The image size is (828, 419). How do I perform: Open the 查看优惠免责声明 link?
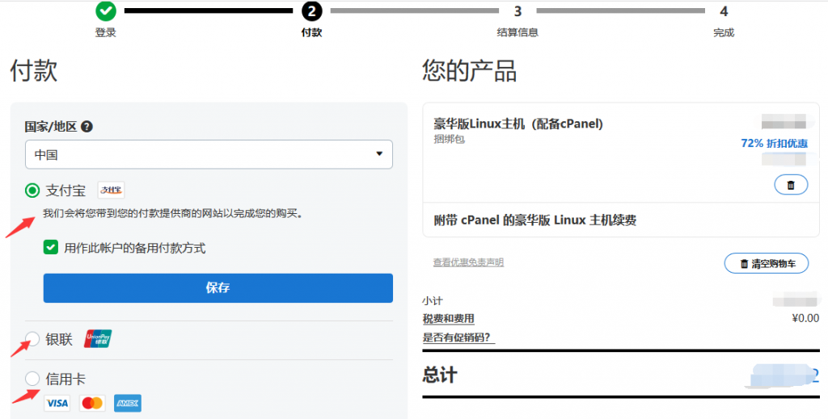468,262
